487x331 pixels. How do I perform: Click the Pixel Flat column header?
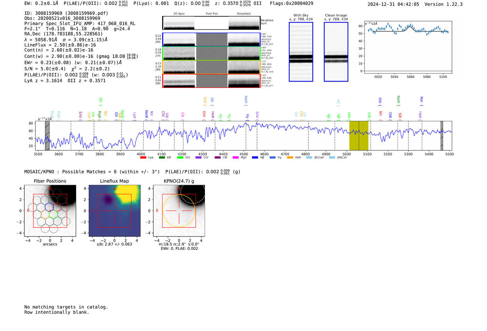click(x=211, y=14)
